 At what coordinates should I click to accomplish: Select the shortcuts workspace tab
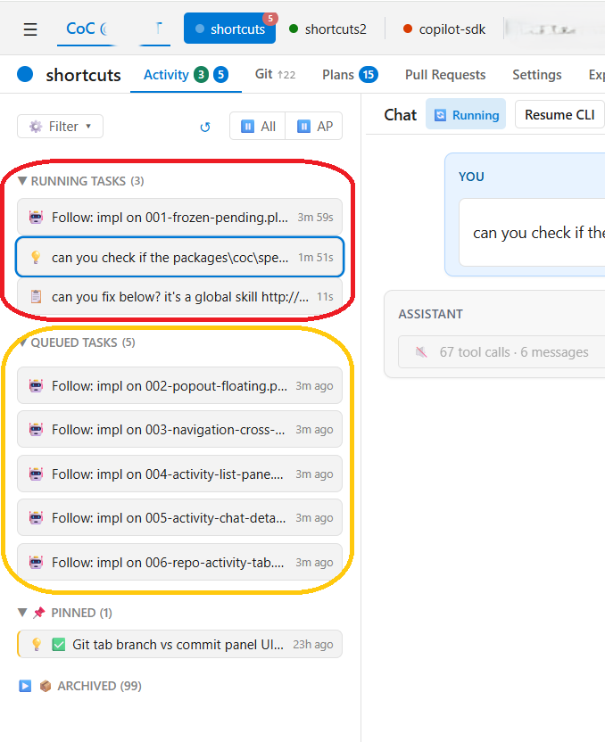click(x=229, y=29)
